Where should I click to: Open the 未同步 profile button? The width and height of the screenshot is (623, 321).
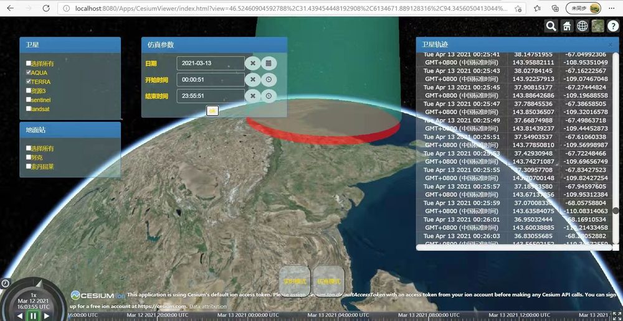pyautogui.click(x=583, y=8)
